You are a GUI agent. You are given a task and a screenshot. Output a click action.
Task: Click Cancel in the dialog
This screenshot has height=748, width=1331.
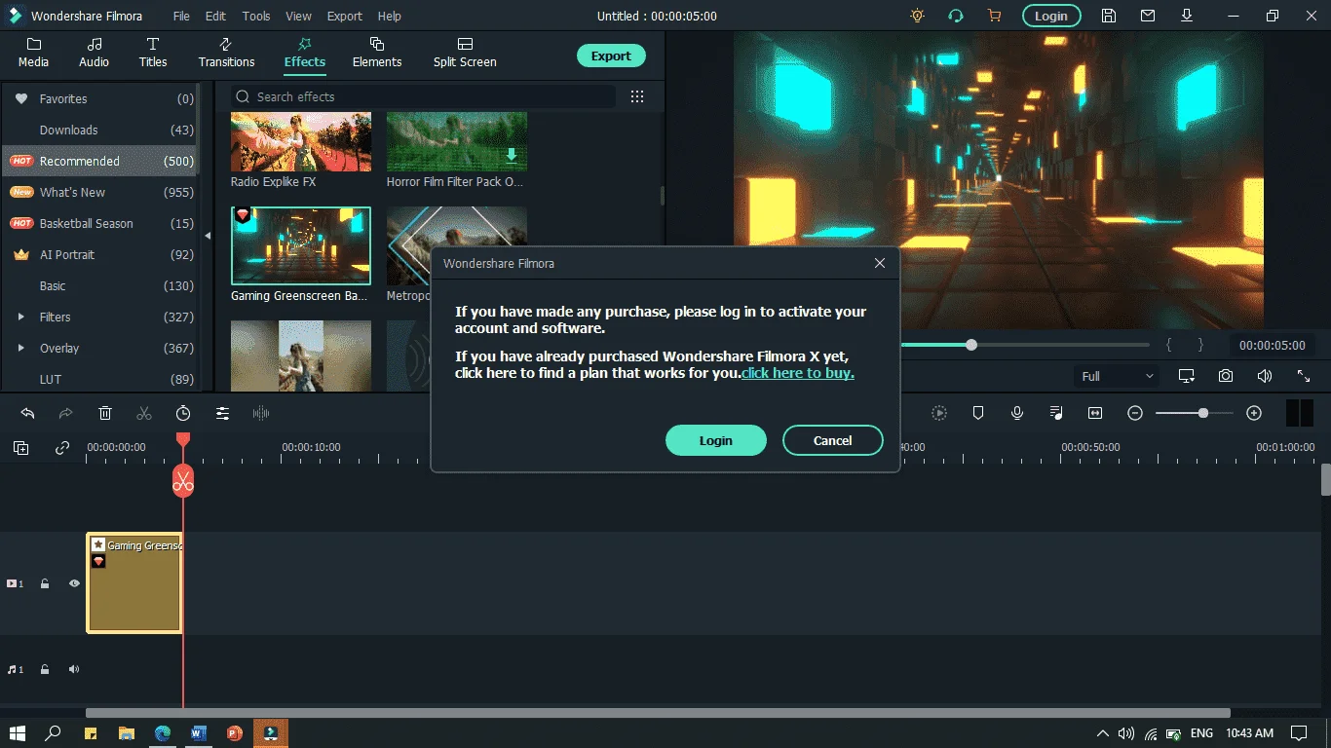[833, 440]
